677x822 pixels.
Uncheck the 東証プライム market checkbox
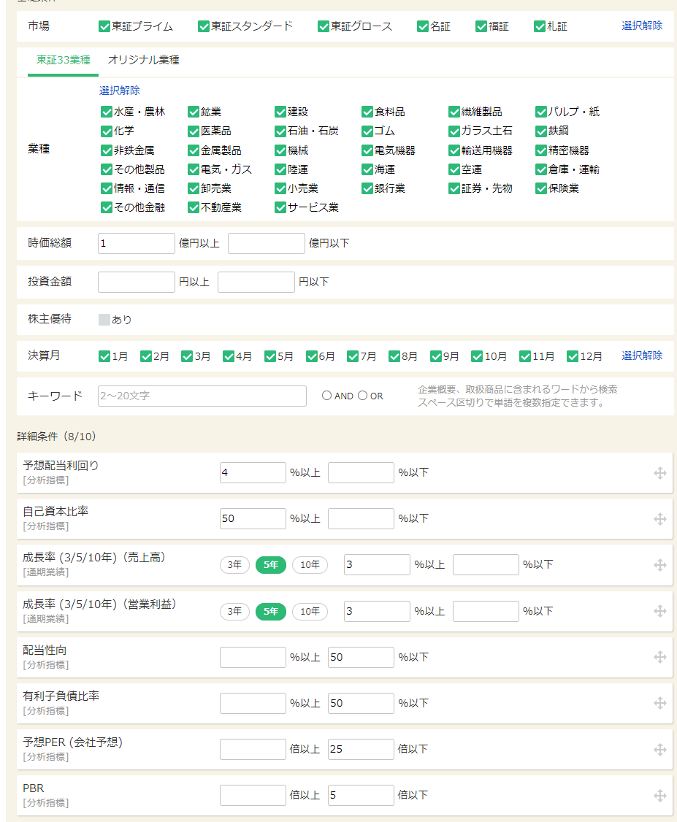[x=104, y=26]
